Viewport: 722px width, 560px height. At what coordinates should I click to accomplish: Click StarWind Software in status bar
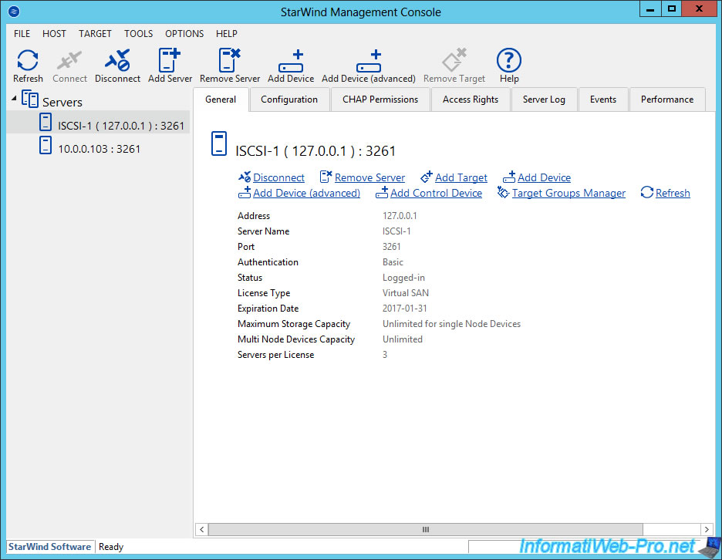[x=49, y=547]
